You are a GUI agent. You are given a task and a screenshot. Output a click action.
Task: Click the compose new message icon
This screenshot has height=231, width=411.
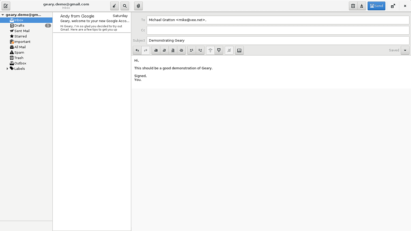click(x=6, y=6)
